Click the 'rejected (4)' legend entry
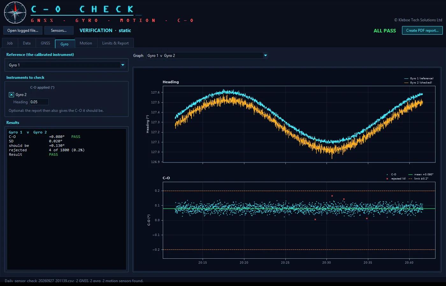Viewport: 446px width, 286px height. coord(396,179)
